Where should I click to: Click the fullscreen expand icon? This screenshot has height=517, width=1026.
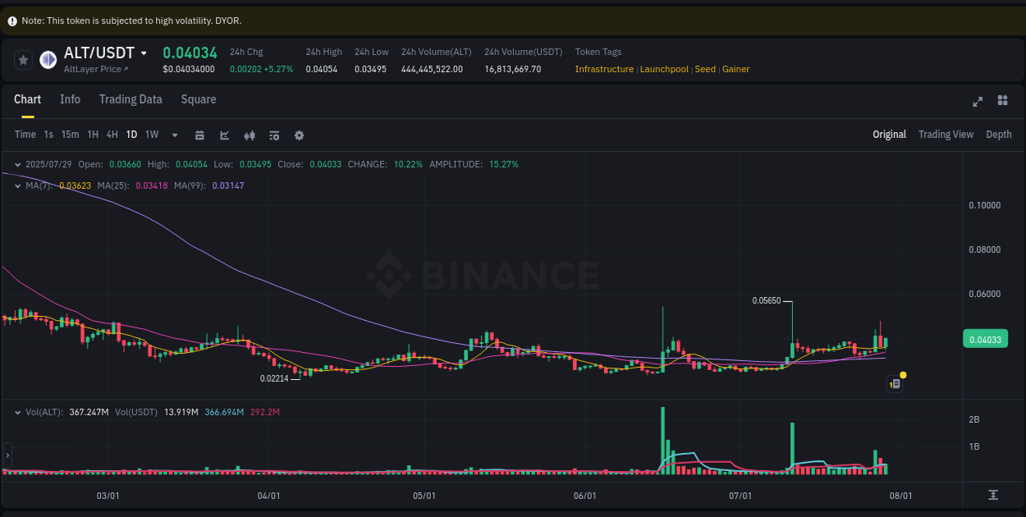tap(978, 101)
